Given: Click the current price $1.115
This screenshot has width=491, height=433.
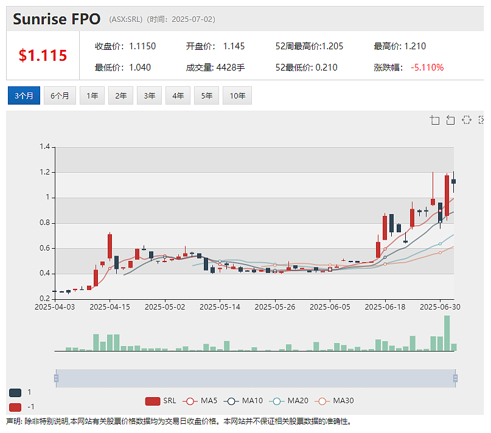Looking at the screenshot, I should point(43,55).
